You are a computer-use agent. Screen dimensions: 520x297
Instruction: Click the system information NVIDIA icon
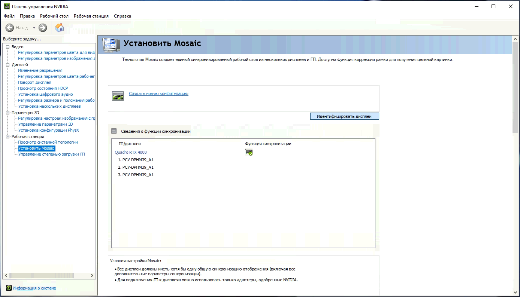point(9,288)
